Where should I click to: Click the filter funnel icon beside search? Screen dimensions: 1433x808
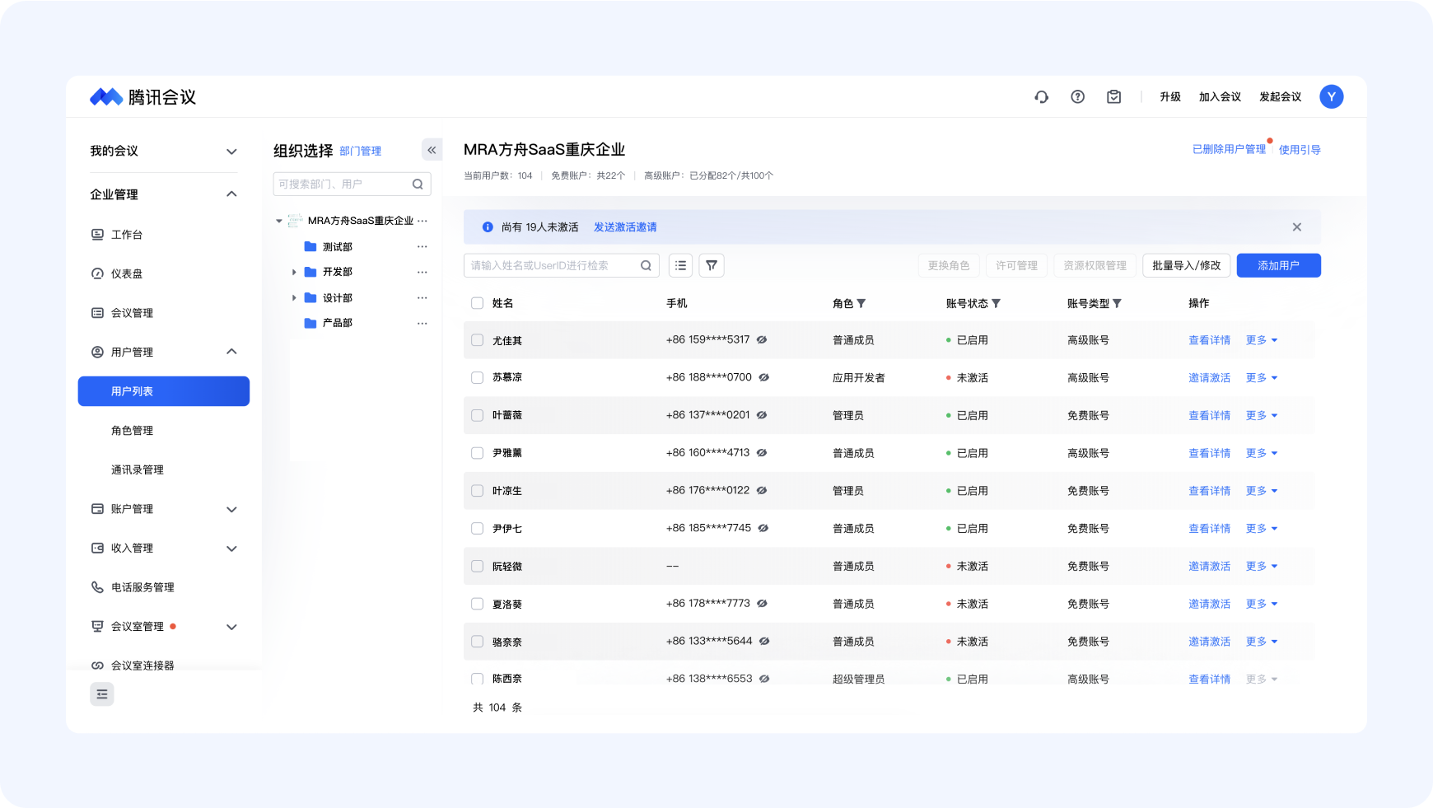(712, 265)
